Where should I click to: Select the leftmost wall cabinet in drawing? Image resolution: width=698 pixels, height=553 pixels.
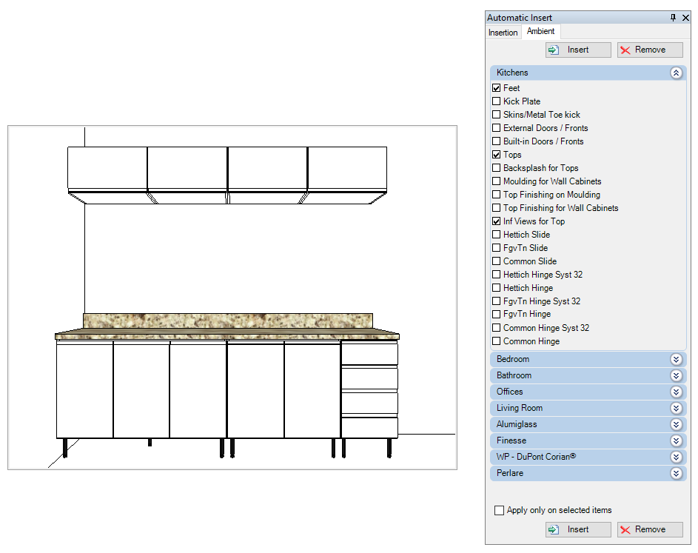107,168
